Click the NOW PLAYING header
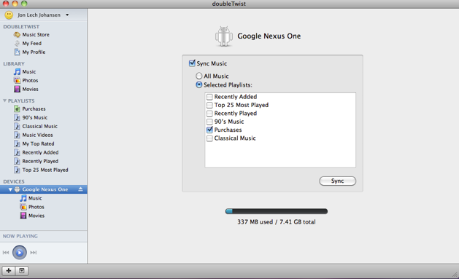The image size is (459, 279). (x=20, y=236)
